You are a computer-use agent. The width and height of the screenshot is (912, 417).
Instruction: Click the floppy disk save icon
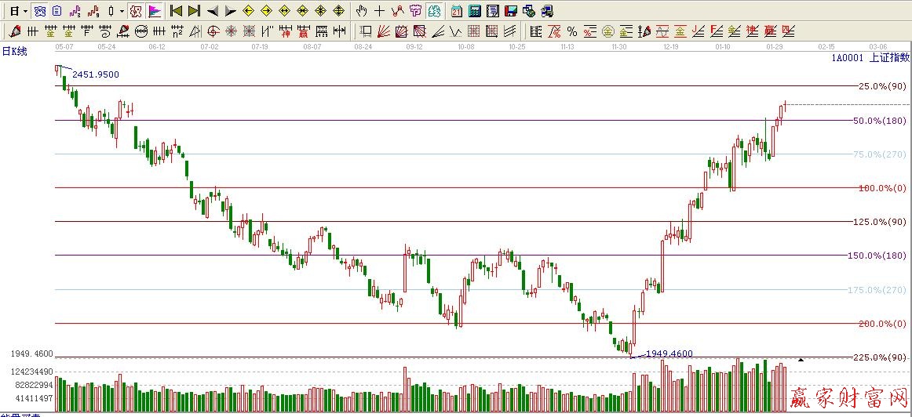pyautogui.click(x=511, y=11)
